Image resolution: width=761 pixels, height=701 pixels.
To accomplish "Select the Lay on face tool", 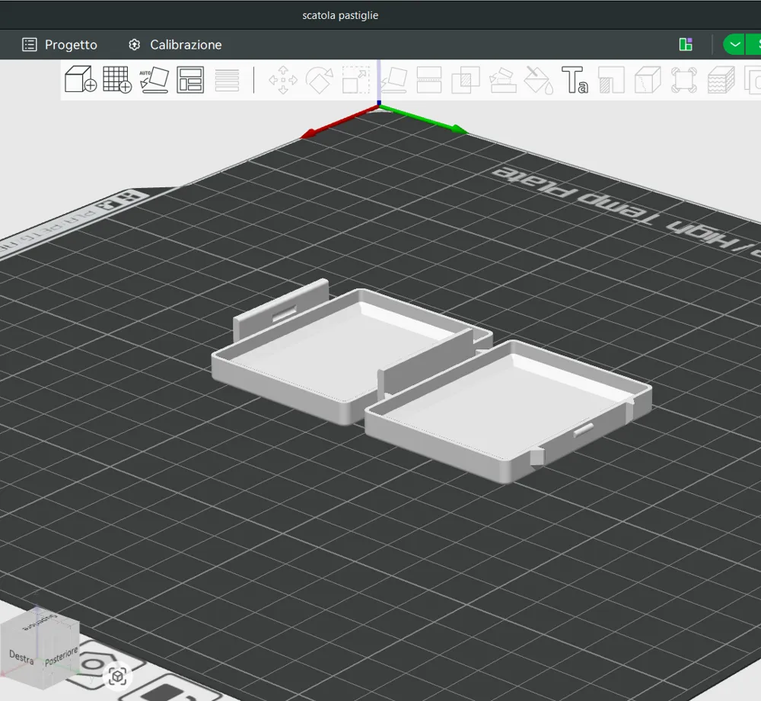I will (x=393, y=80).
